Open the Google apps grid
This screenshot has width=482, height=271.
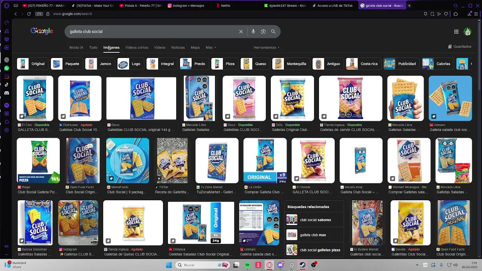(x=456, y=32)
